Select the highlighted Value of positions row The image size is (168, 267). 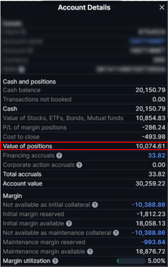click(84, 146)
